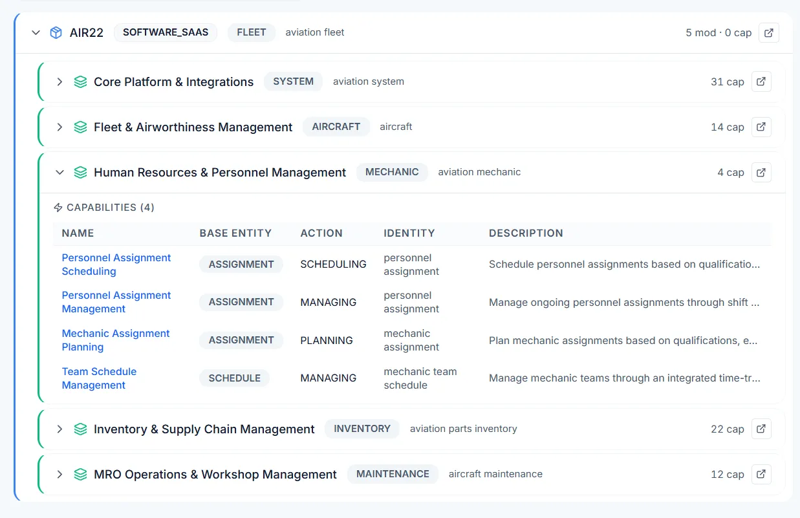Click the layers icon beside Fleet & Airworthiness Management

click(80, 127)
